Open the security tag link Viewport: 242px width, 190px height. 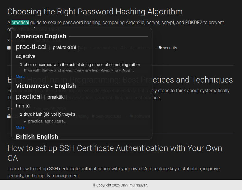[170, 48]
